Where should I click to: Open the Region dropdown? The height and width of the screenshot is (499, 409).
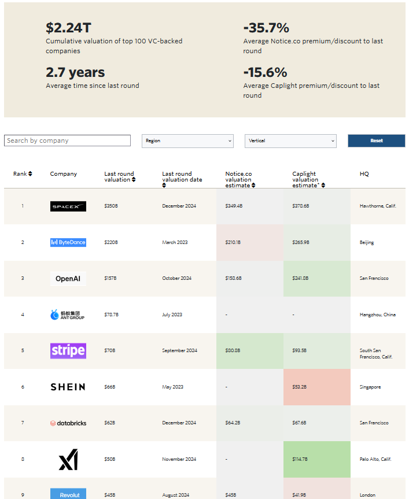[x=187, y=141]
